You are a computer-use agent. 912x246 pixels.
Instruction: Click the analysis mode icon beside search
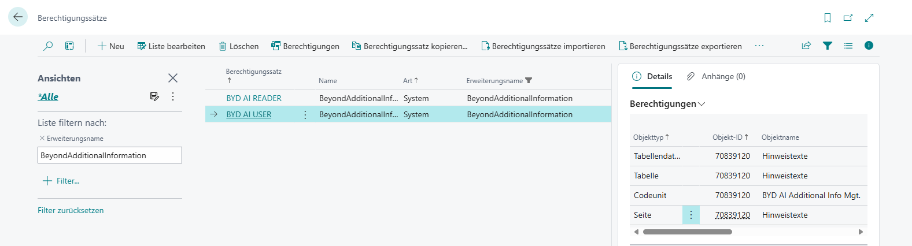pyautogui.click(x=69, y=46)
